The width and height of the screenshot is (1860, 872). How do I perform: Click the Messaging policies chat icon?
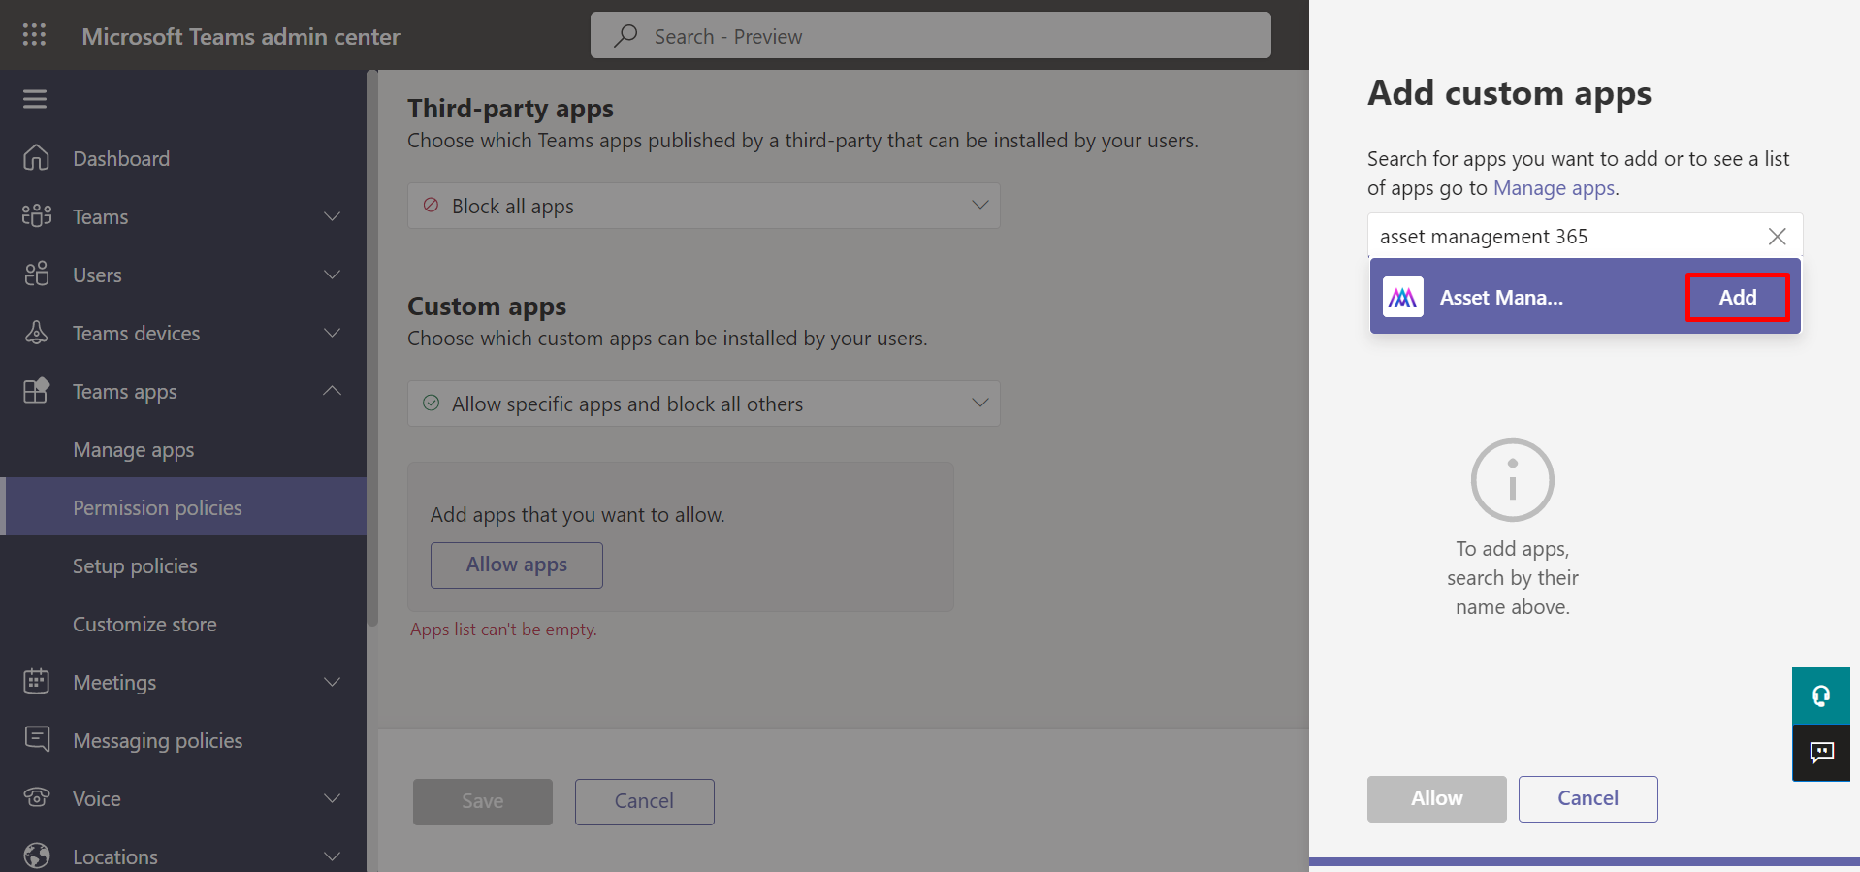pyautogui.click(x=36, y=739)
